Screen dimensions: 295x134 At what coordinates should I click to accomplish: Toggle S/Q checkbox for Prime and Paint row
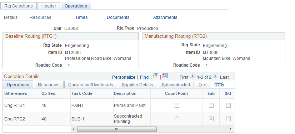click(228, 105)
